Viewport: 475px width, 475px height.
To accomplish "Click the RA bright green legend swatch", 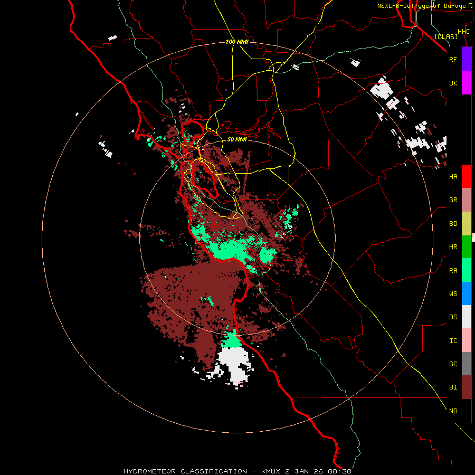I will click(x=466, y=270).
